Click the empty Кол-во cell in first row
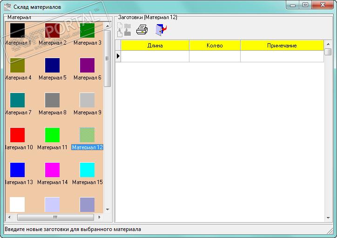The width and height of the screenshot is (337, 238). click(215, 56)
